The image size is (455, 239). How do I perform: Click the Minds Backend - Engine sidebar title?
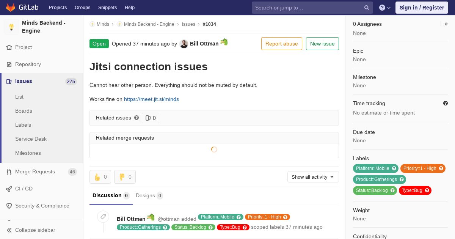(x=44, y=27)
